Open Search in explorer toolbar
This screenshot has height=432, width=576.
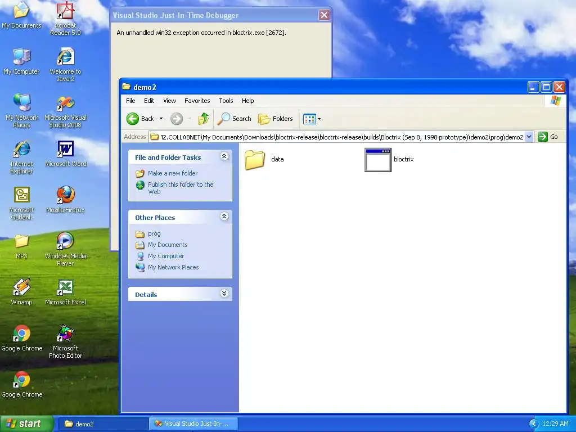coord(234,119)
